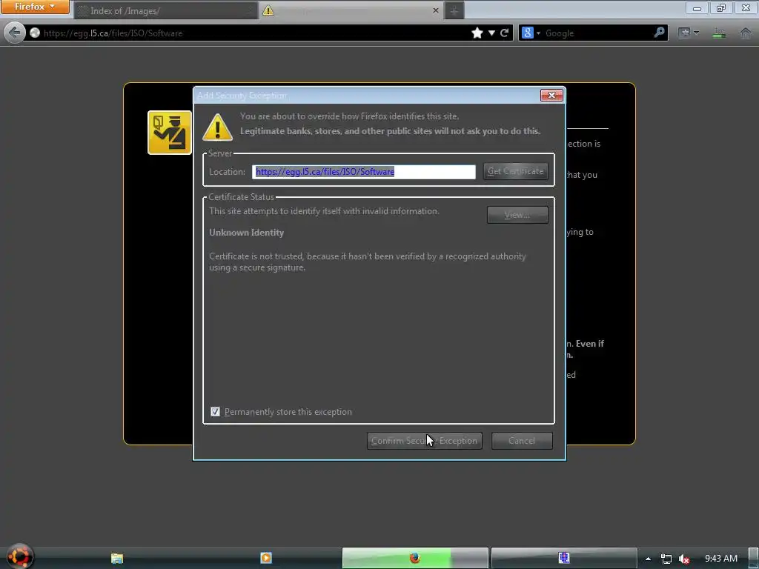Screen dimensions: 759x569
Task: Reload the page with the refresh icon
Action: click(504, 33)
